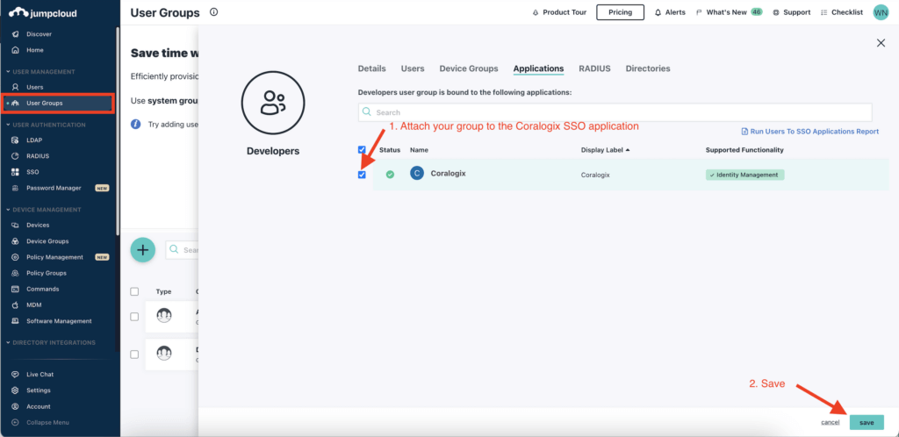Image resolution: width=899 pixels, height=437 pixels.
Task: Open Account in the sidebar
Action: coord(38,406)
